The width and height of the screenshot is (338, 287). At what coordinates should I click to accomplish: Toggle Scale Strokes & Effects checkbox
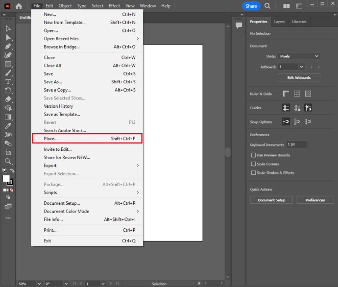253,173
